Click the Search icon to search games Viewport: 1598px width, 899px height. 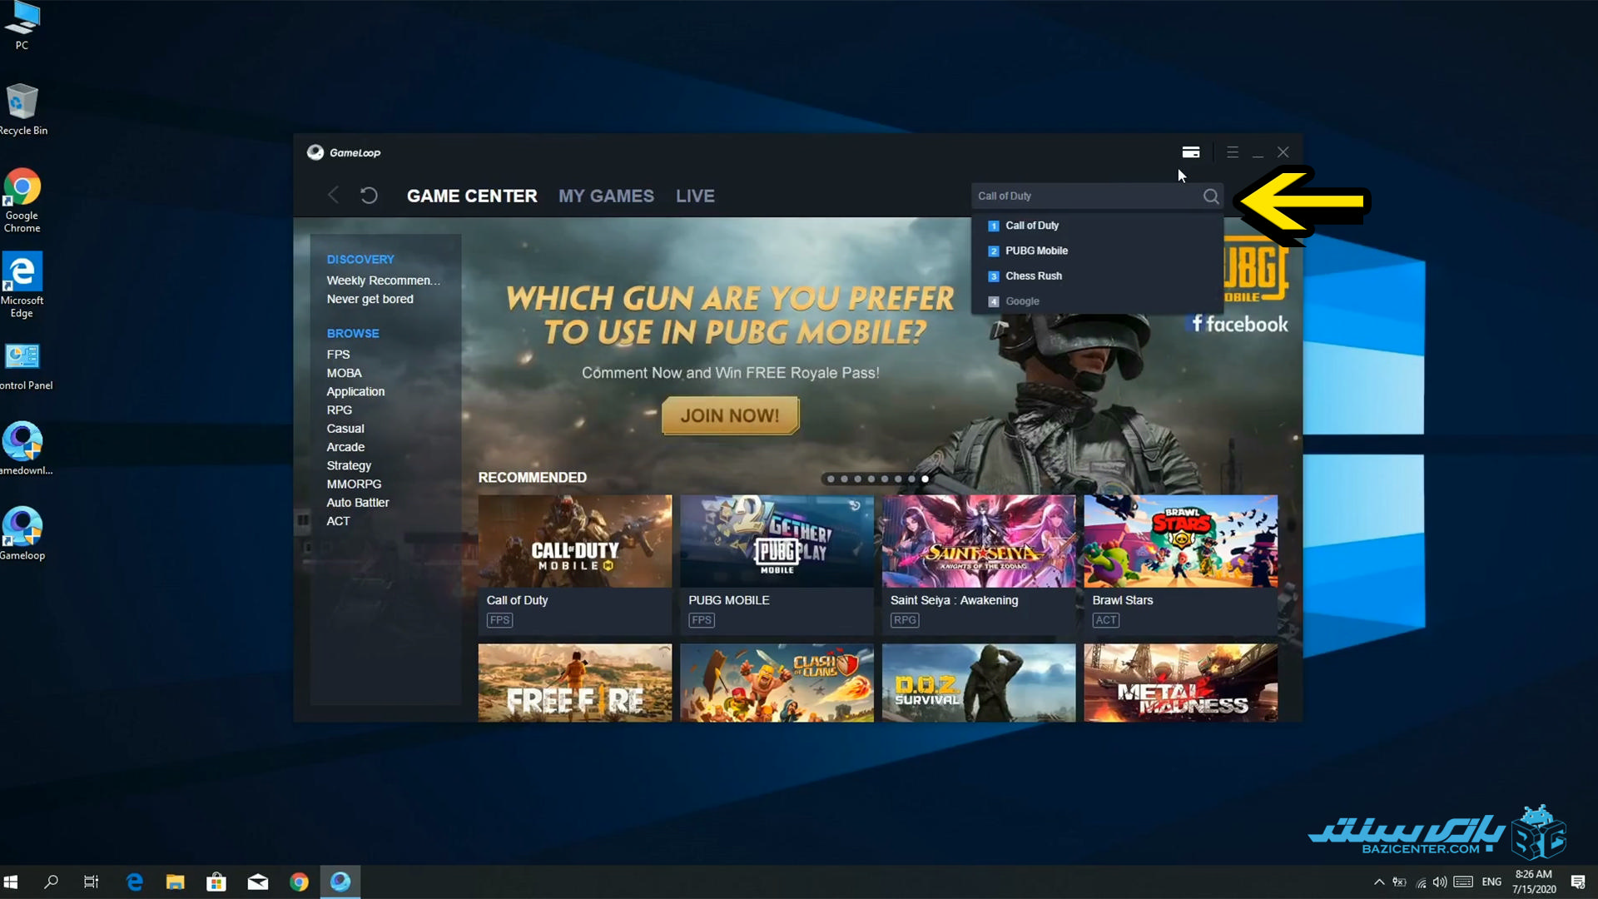1211,196
